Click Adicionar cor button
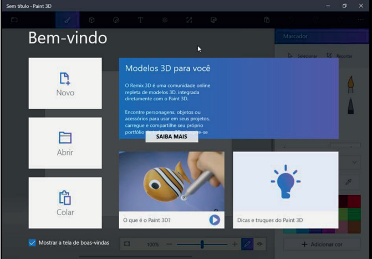Viewport: 372px width, 259px height. coord(322,245)
